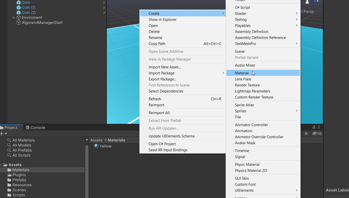Image resolution: width=349 pixels, height=198 pixels.
Task: Select Reimport All from the context menu
Action: click(159, 113)
